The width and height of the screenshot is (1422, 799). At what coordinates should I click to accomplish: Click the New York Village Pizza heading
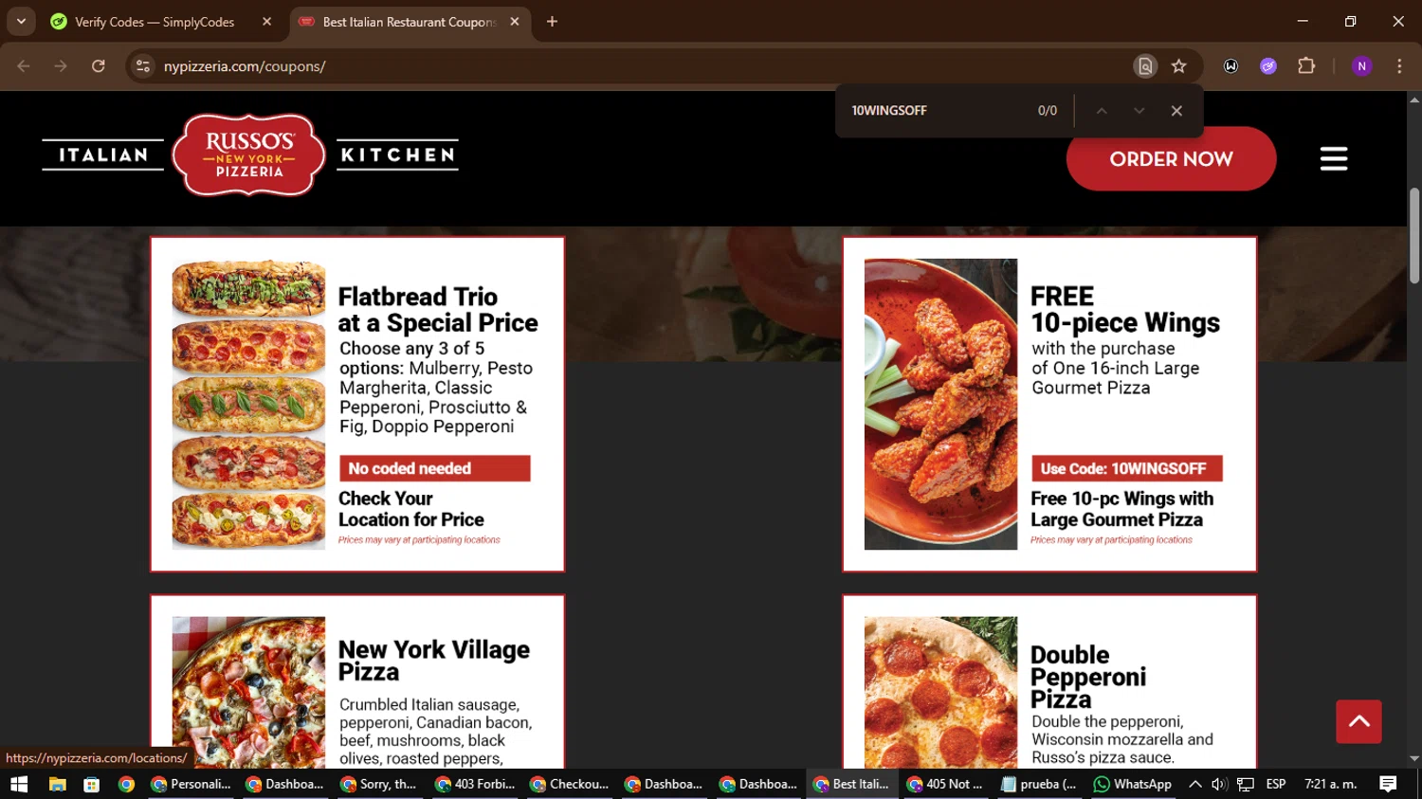(434, 661)
